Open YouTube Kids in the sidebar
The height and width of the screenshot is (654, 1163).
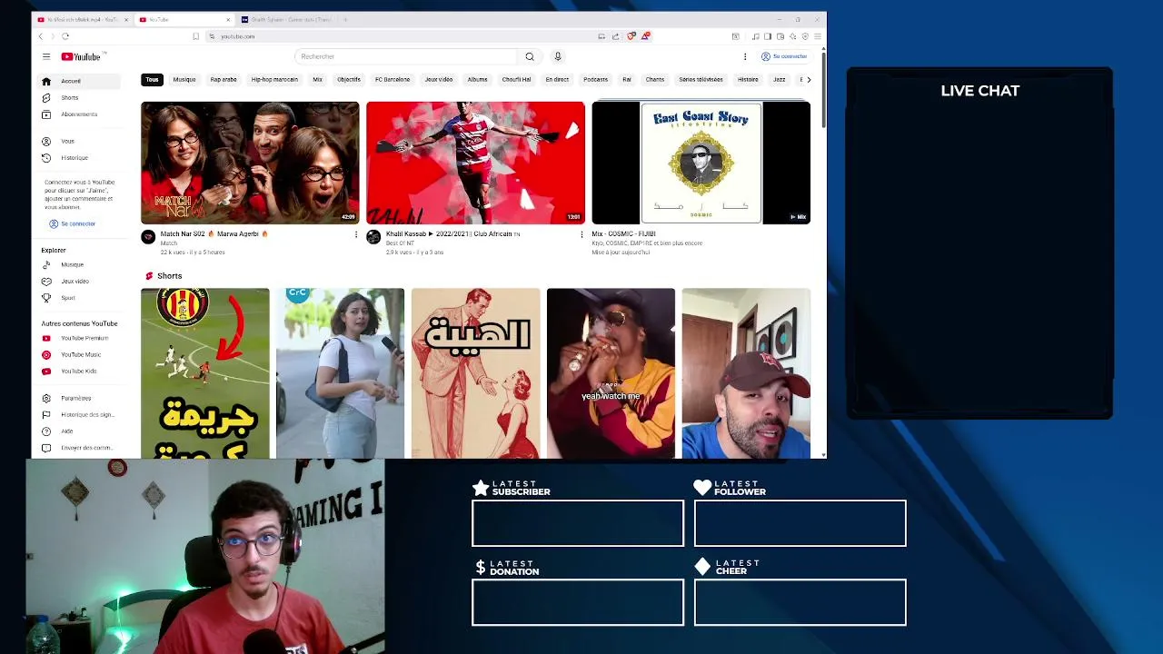79,371
